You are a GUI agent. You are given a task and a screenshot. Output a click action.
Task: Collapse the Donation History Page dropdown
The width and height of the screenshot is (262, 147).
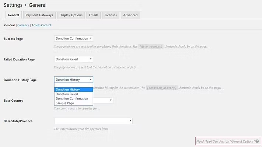coord(74,80)
